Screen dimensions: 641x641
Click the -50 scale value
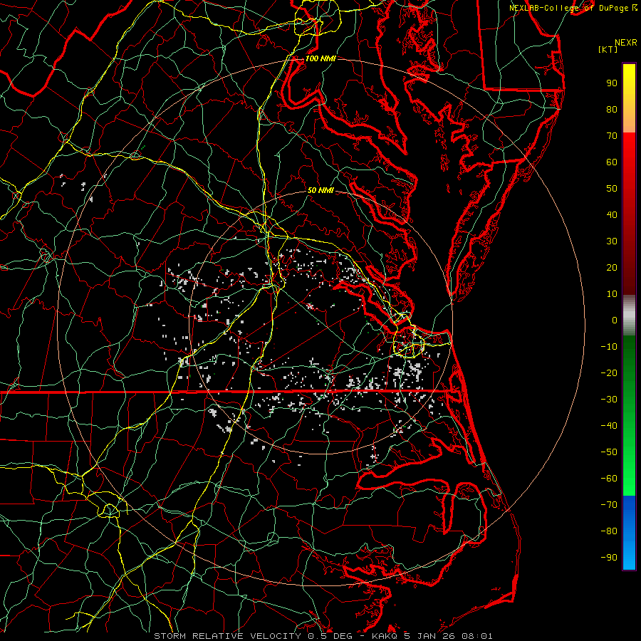click(609, 452)
